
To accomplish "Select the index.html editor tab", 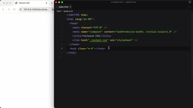I will (63, 7).
